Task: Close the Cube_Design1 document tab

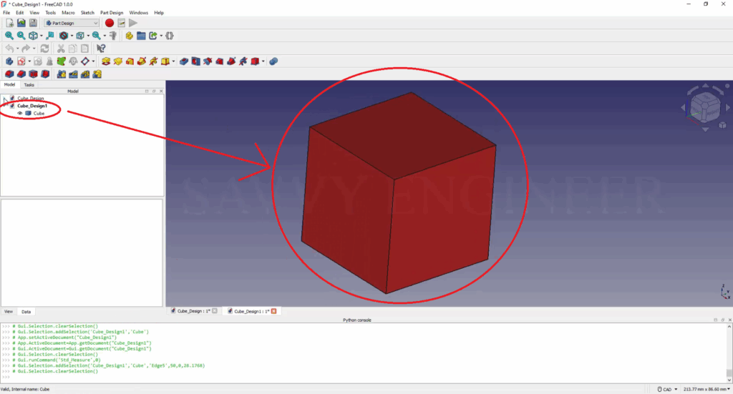Action: coord(273,311)
